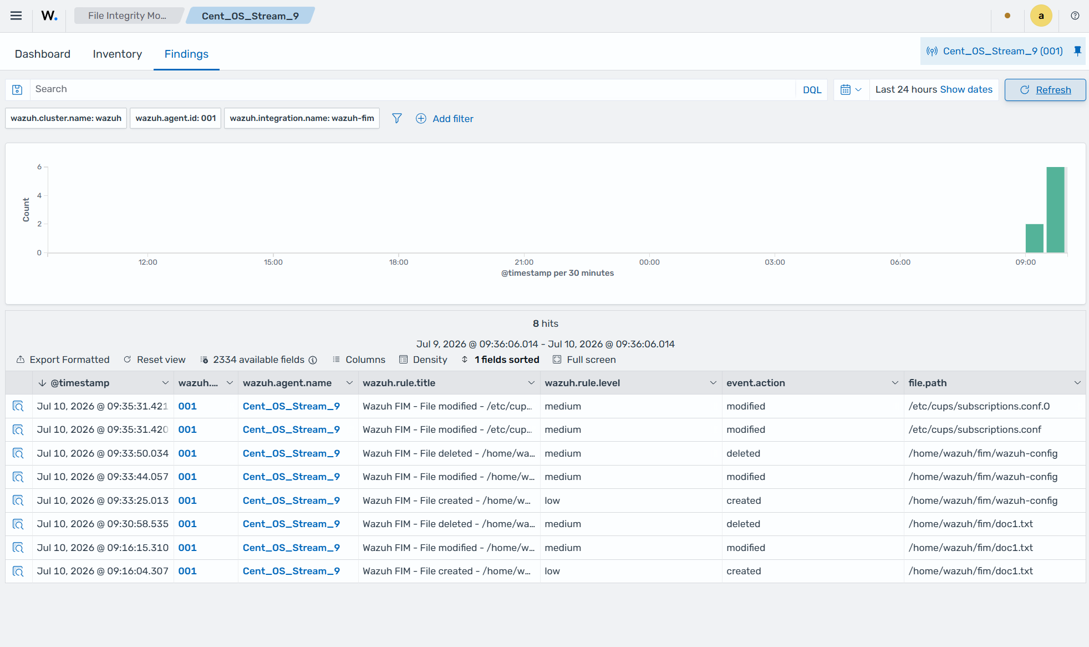The height and width of the screenshot is (647, 1089).
Task: Inspect the 09:35:31.421 event details
Action: [x=18, y=406]
